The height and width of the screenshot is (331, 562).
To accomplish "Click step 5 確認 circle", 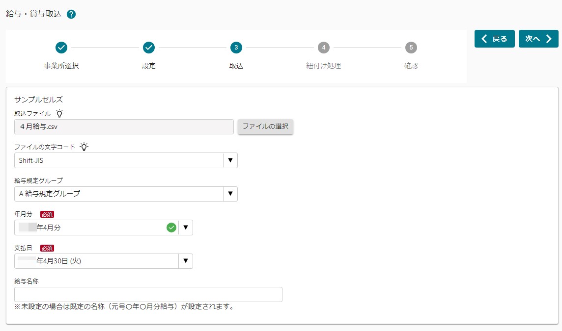I will click(411, 48).
